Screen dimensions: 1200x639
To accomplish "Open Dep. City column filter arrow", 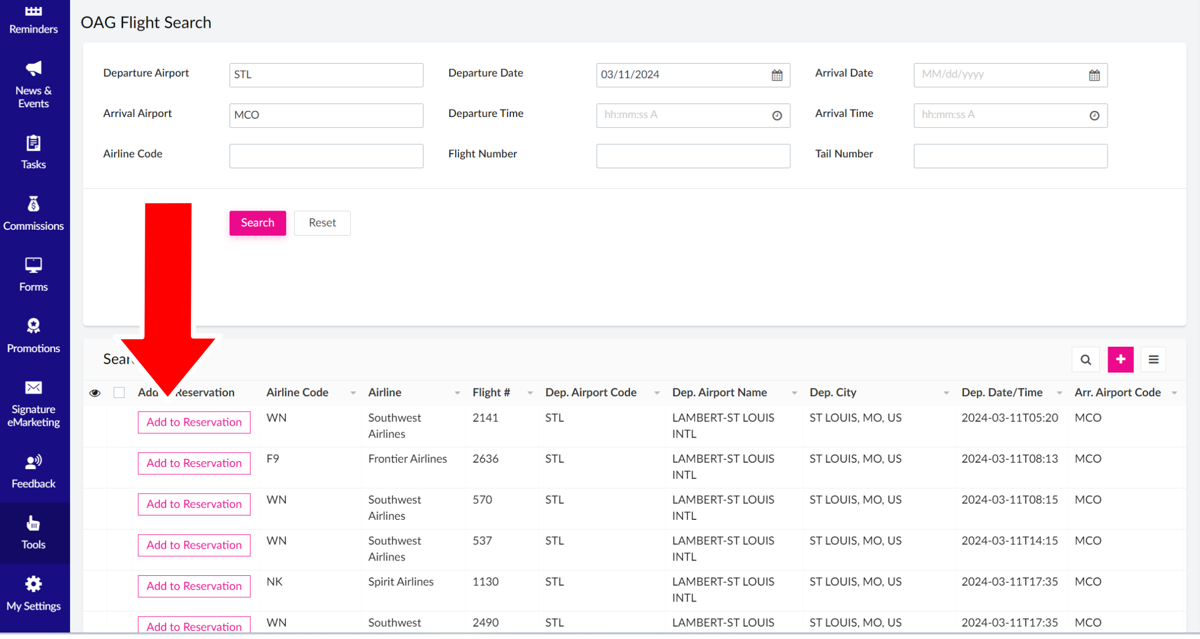I will 946,393.
